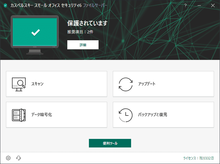This screenshot has height=164, width=220.
Task: Open support via the headset icon
Action: point(19,158)
